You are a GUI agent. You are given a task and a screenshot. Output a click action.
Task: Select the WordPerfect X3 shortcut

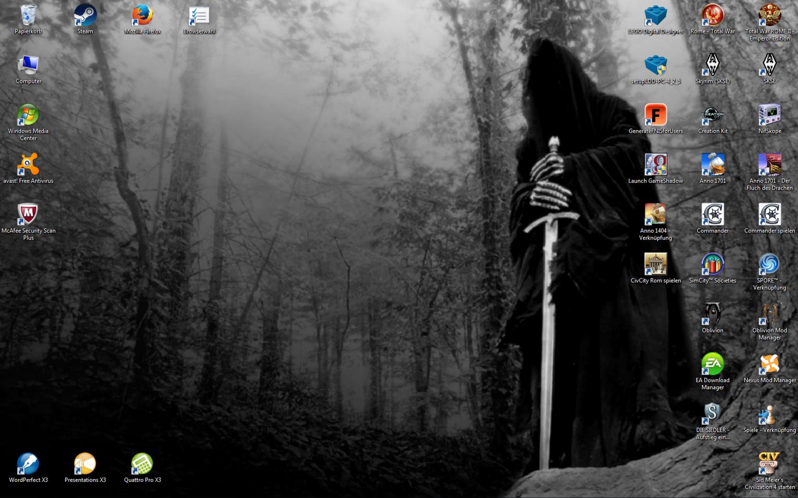28,464
